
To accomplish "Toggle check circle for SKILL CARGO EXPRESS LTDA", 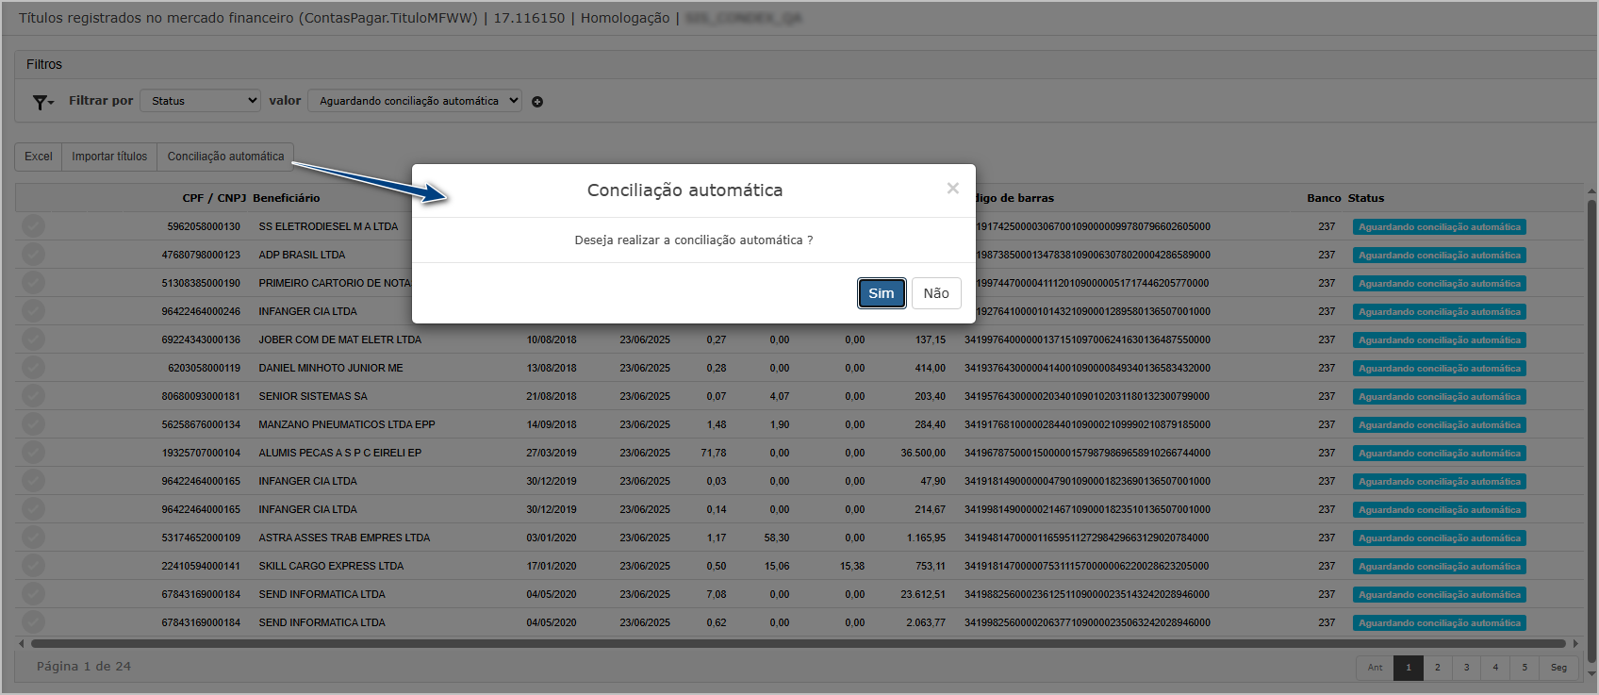I will (x=33, y=566).
